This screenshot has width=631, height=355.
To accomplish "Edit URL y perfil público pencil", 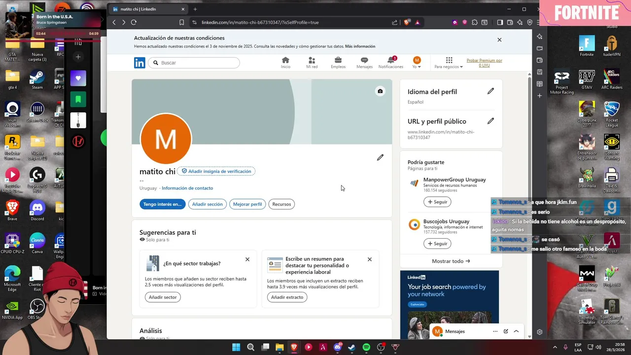I will pos(491,121).
